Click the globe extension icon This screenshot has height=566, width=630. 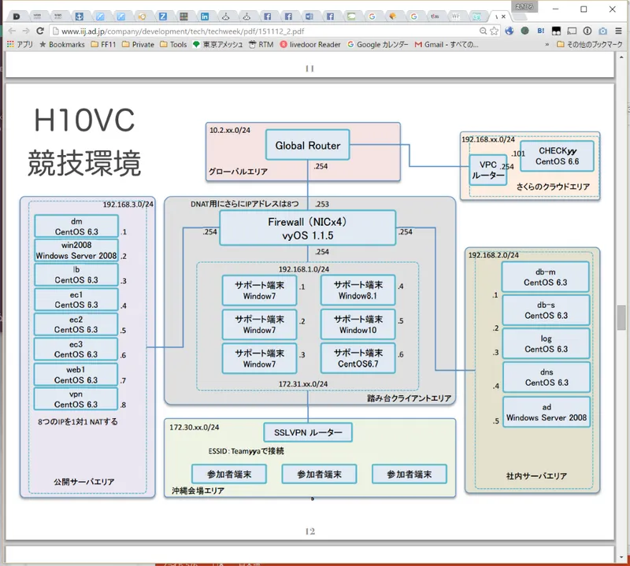(510, 31)
